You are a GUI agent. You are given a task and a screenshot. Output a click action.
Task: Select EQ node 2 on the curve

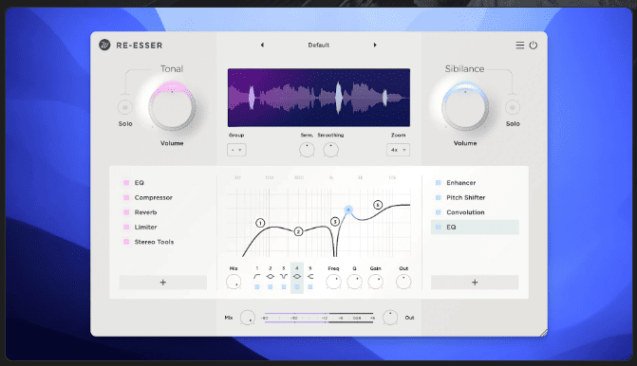click(x=298, y=231)
